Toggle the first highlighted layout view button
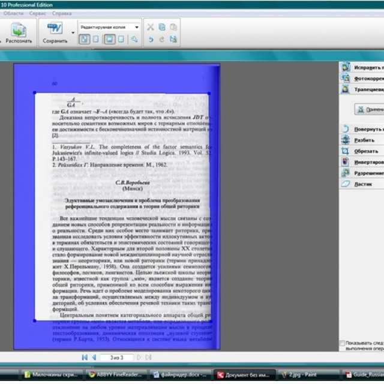Image resolution: width=384 pixels, height=384 pixels. click(x=84, y=39)
